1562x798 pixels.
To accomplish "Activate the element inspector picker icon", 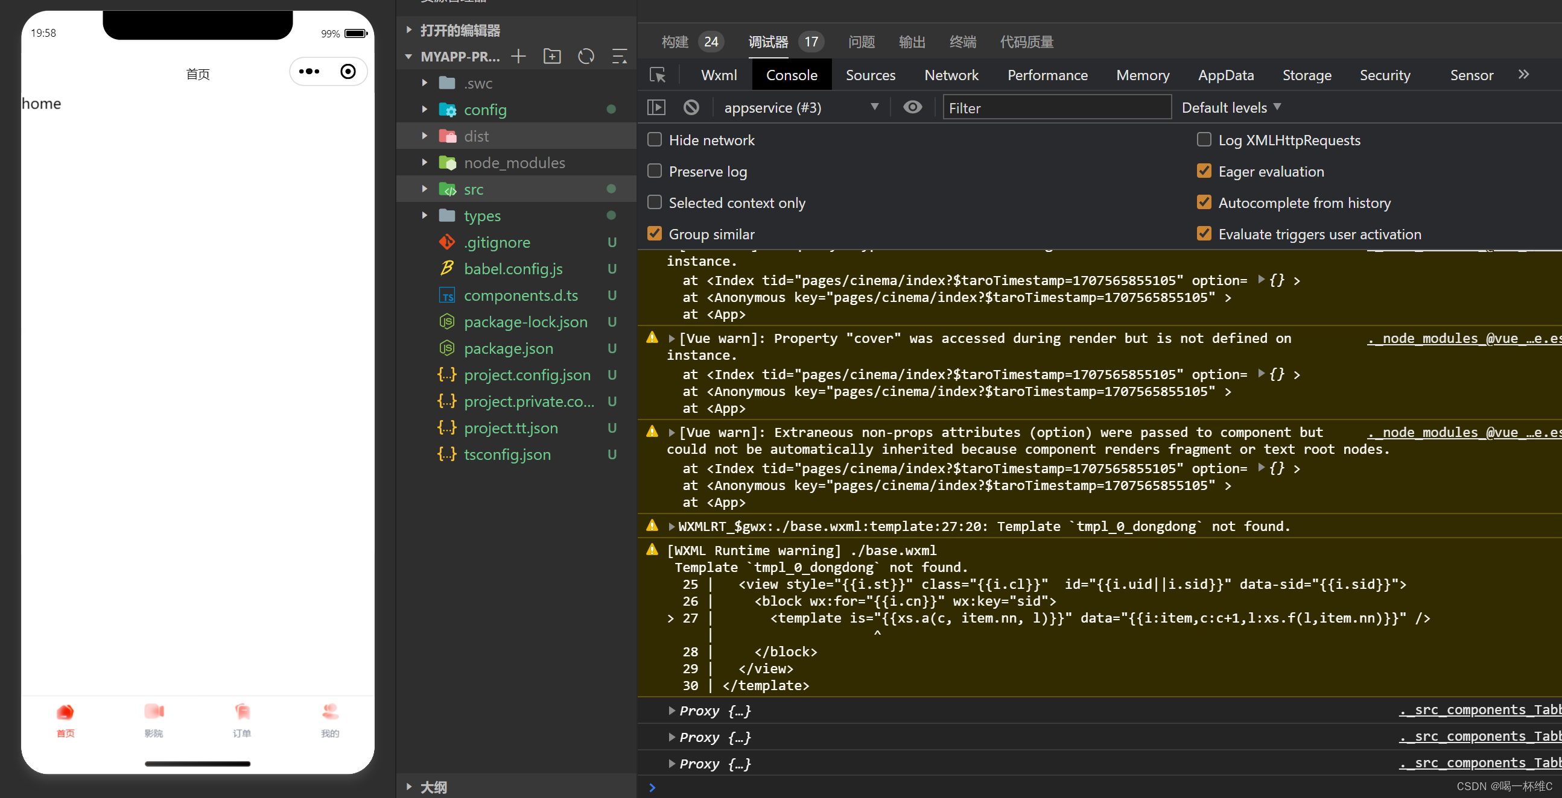I will coord(657,75).
